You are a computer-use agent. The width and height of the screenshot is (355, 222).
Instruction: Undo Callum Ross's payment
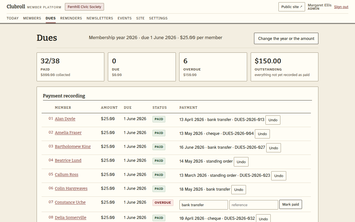point(279,176)
